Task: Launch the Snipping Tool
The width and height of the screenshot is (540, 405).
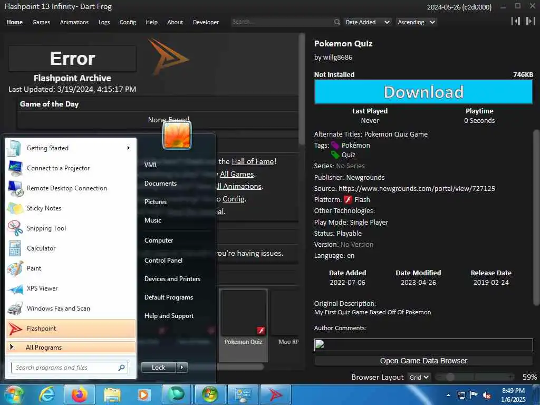Action: [x=15, y=228]
